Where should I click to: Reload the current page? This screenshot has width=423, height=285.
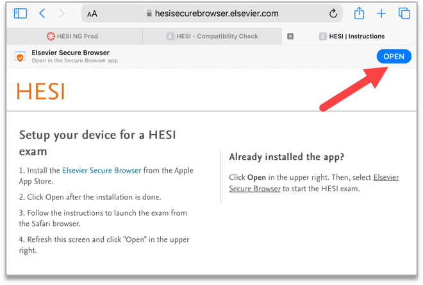pos(333,13)
